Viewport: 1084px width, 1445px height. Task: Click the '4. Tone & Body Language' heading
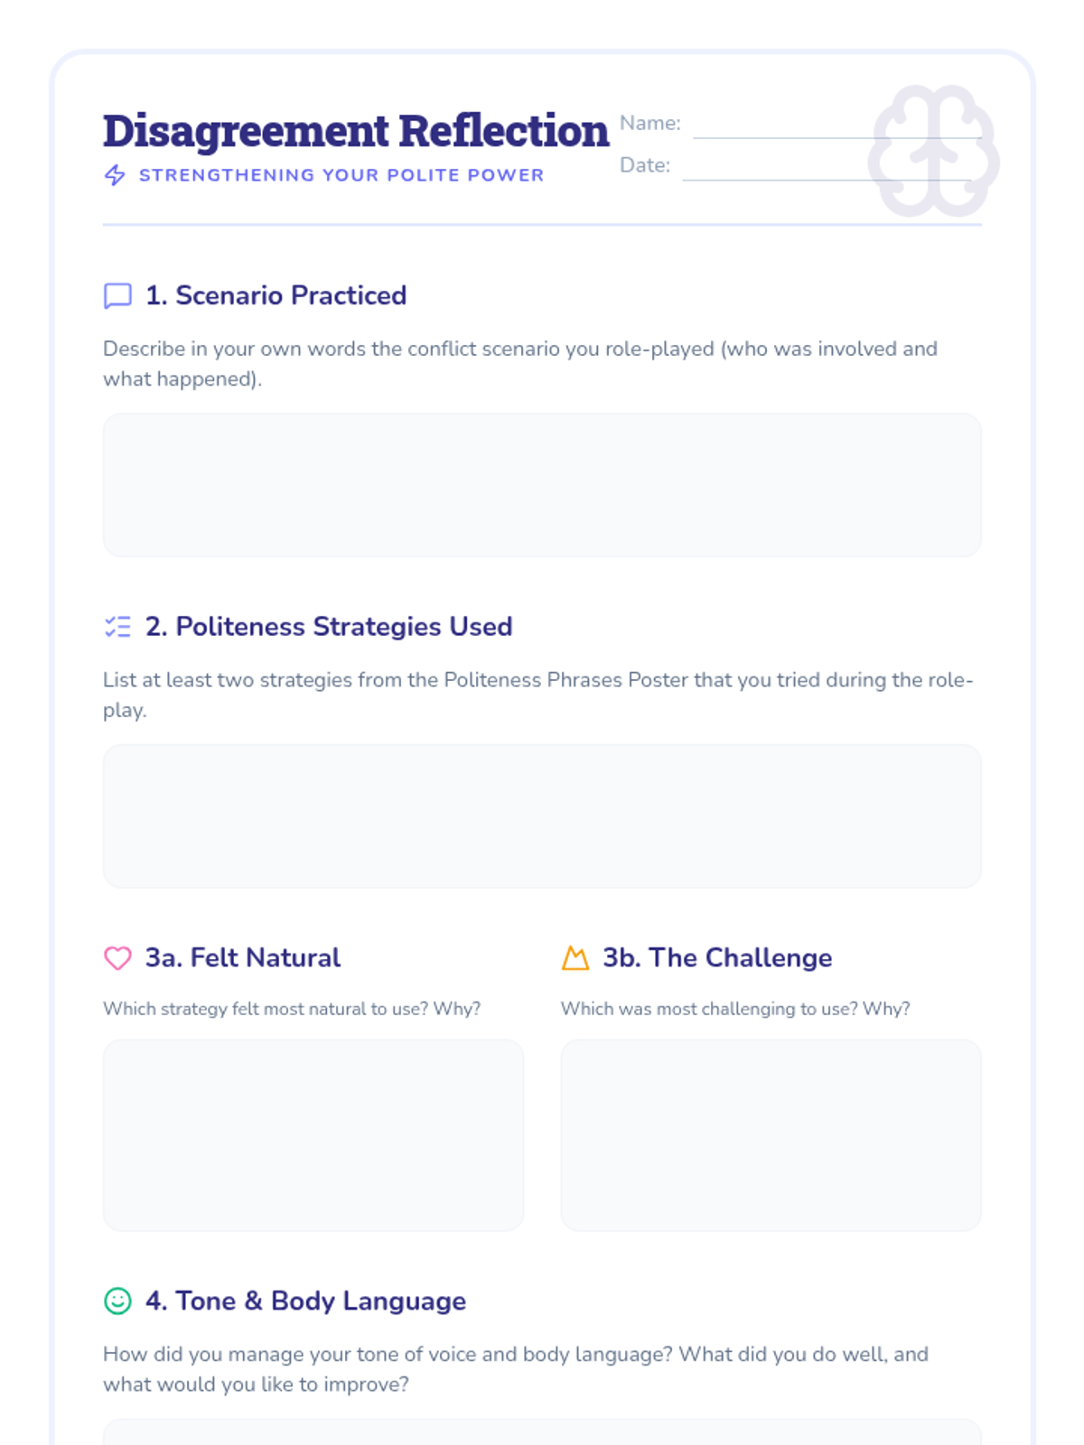pos(305,1300)
